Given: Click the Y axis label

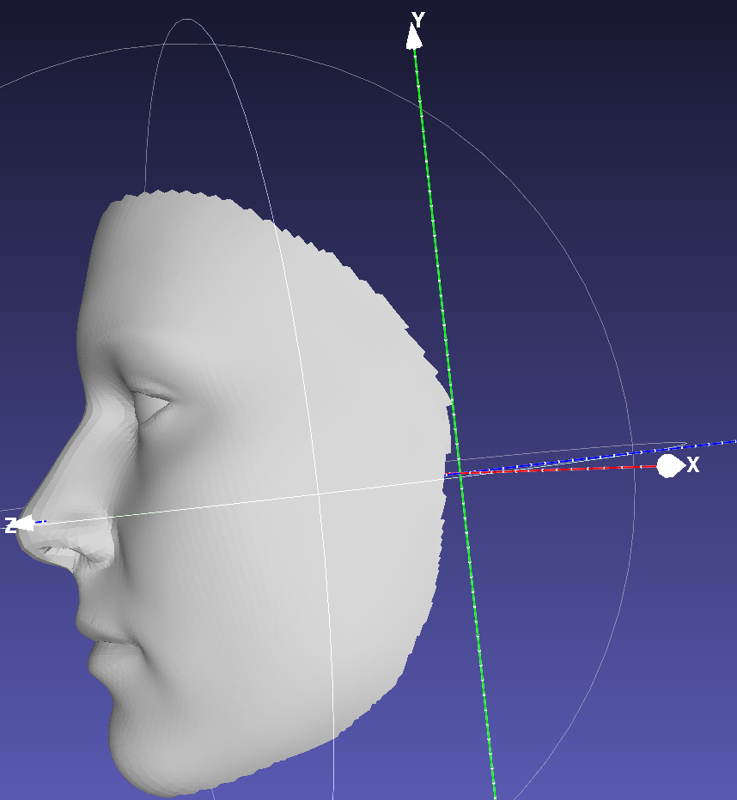Looking at the screenshot, I should point(418,20).
